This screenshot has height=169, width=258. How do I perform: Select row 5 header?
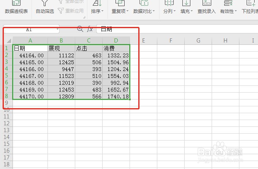coord(6,76)
